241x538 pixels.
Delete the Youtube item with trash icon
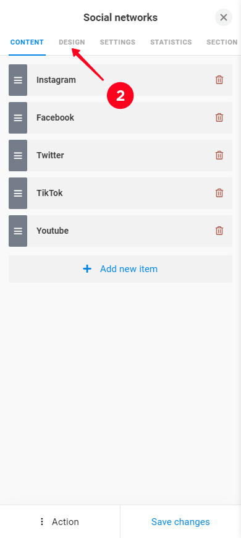(219, 231)
